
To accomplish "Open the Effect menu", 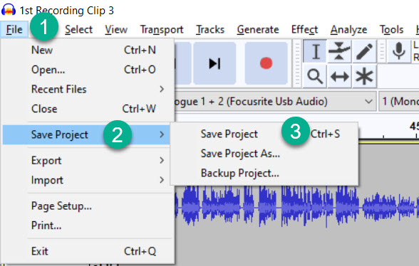I will 304,29.
